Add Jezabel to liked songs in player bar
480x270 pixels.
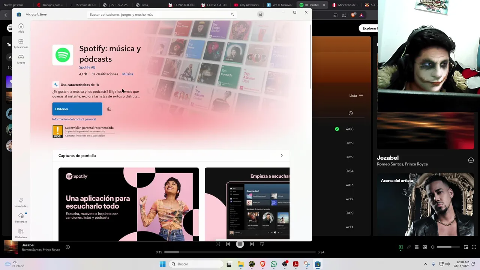(68, 247)
